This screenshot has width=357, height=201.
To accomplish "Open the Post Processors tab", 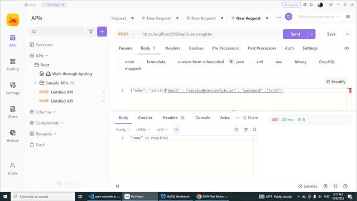I will click(x=262, y=48).
